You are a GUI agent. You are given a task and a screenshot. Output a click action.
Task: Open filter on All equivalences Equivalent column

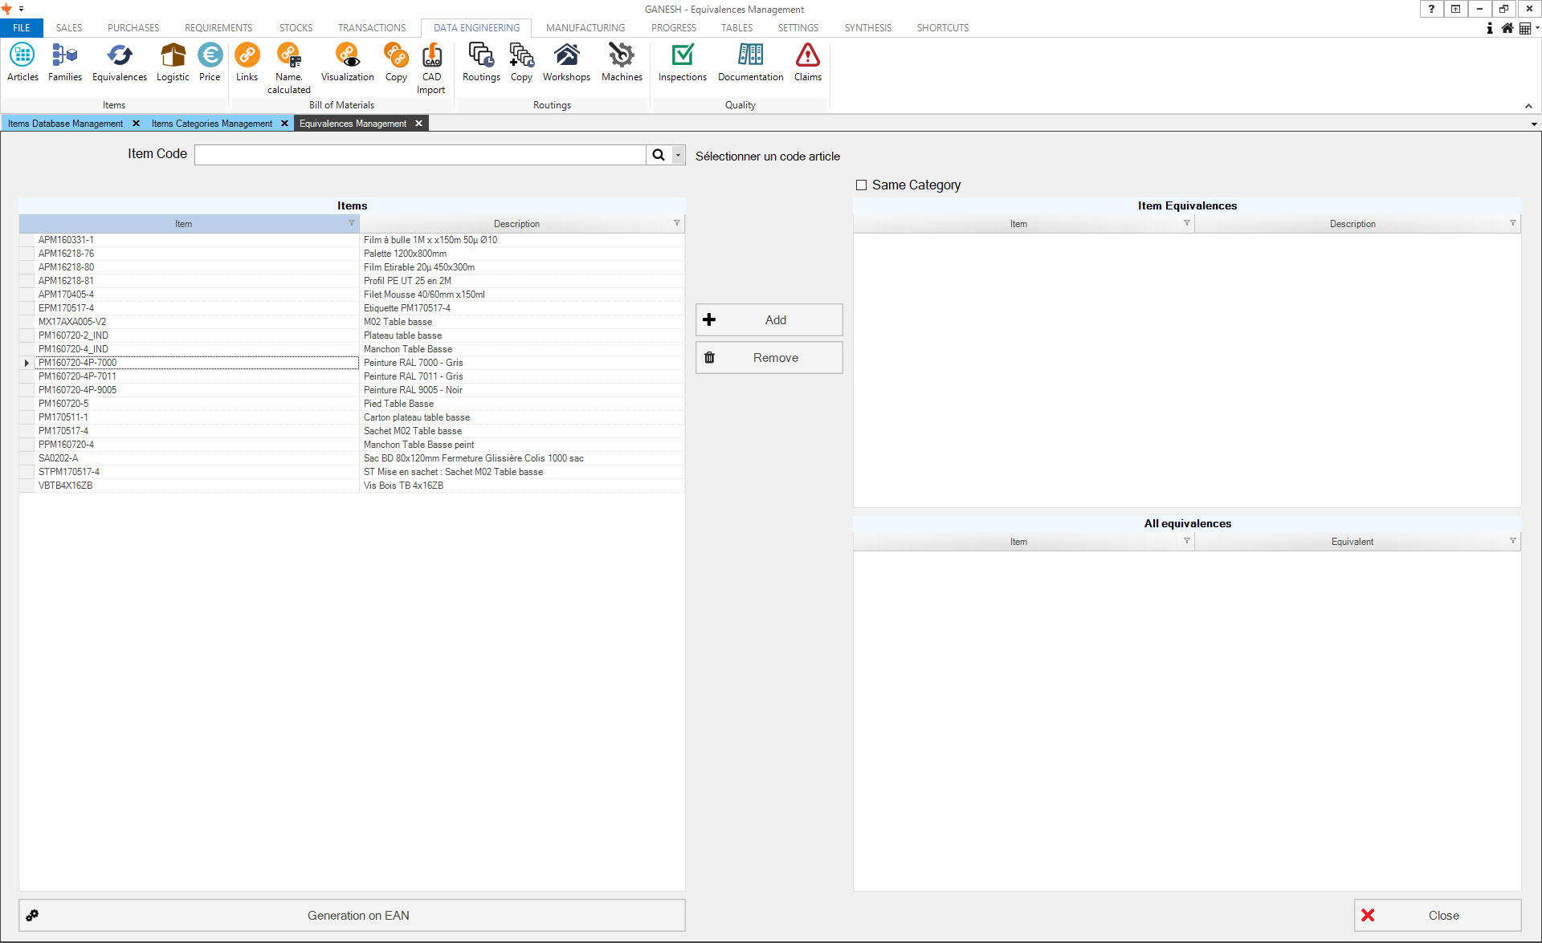tap(1512, 541)
